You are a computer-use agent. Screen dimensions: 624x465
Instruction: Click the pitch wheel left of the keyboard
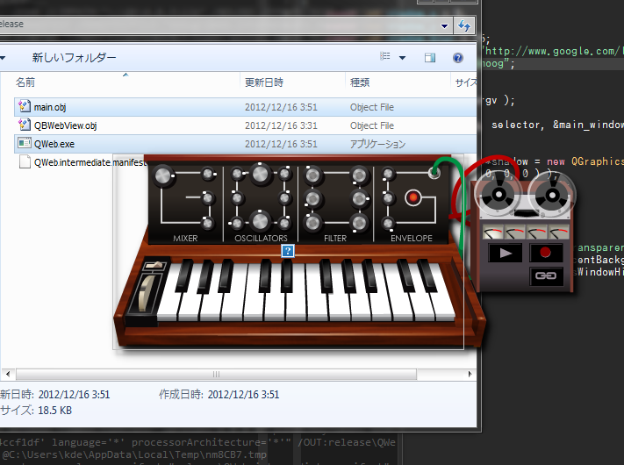[145, 292]
